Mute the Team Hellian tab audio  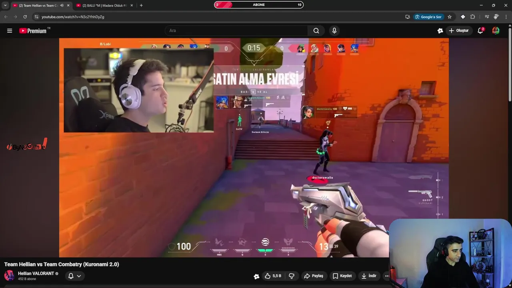pos(62,5)
